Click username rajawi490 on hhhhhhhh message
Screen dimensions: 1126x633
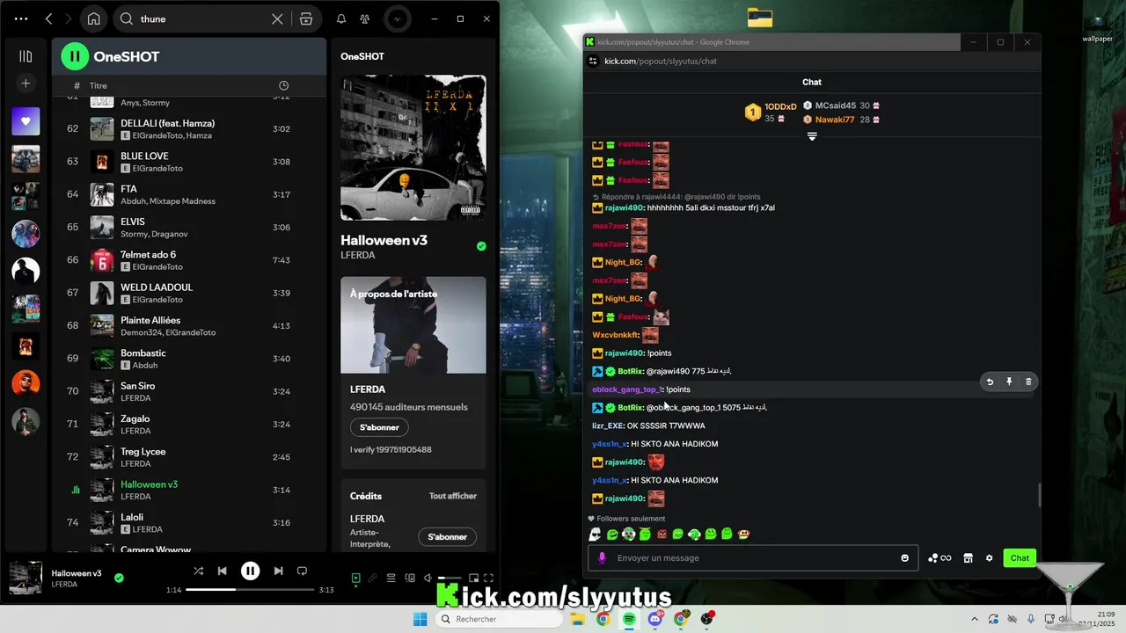tap(625, 207)
